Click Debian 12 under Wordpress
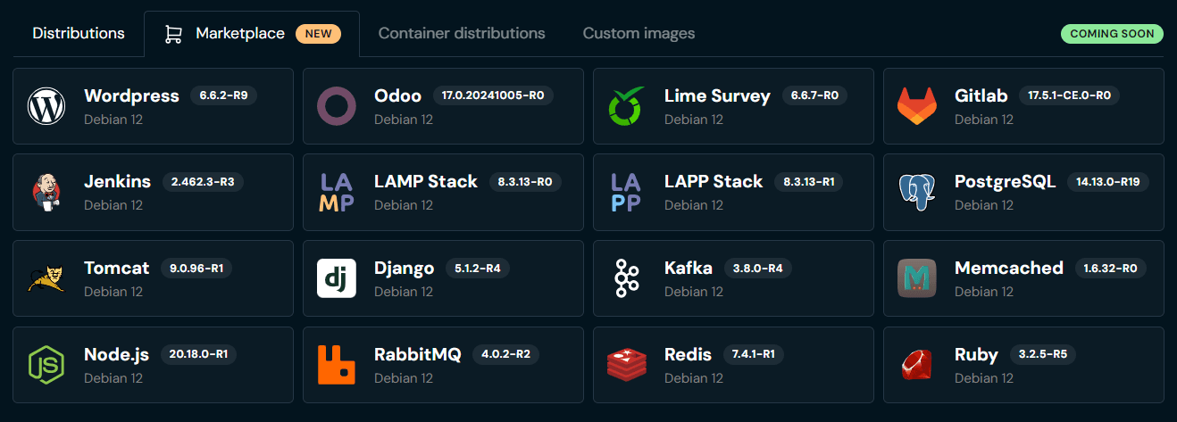Image resolution: width=1177 pixels, height=422 pixels. [x=113, y=119]
